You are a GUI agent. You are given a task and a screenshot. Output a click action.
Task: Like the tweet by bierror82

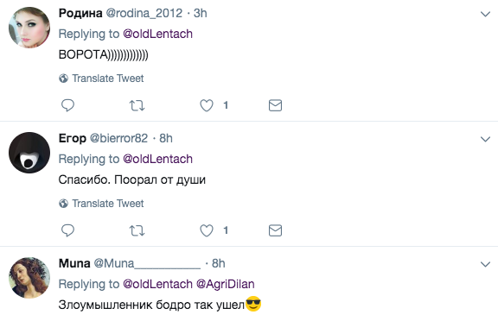(x=207, y=230)
